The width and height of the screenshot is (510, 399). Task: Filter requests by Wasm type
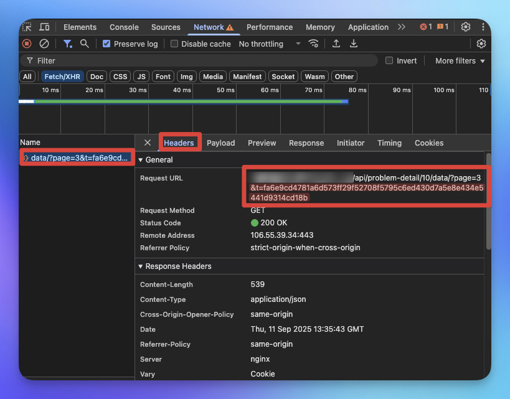[x=314, y=77]
